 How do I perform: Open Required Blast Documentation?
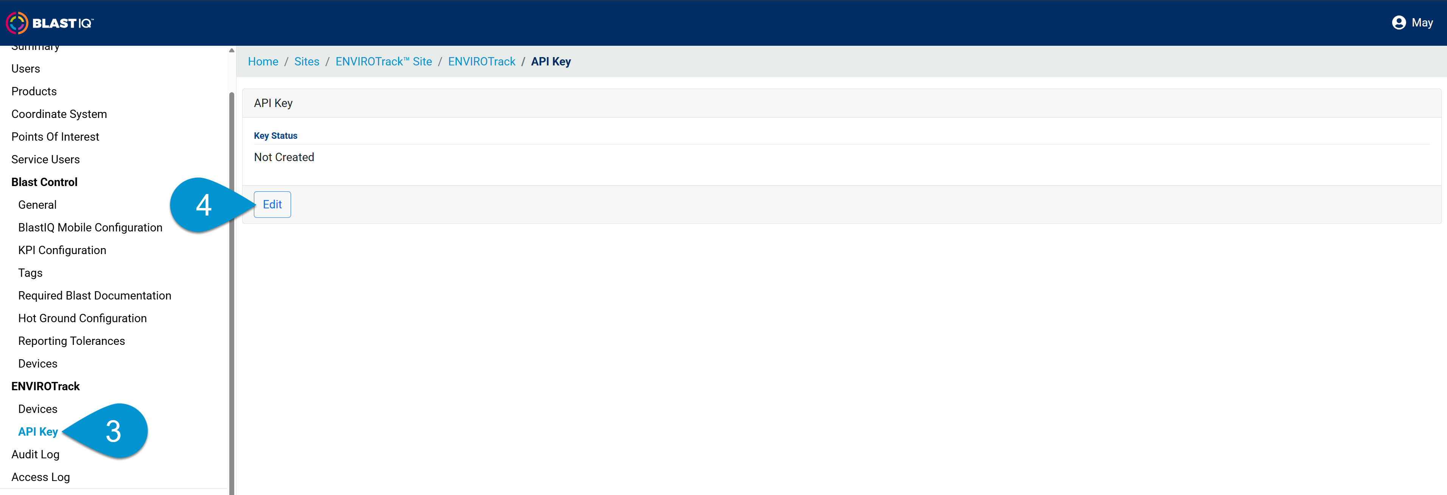95,296
